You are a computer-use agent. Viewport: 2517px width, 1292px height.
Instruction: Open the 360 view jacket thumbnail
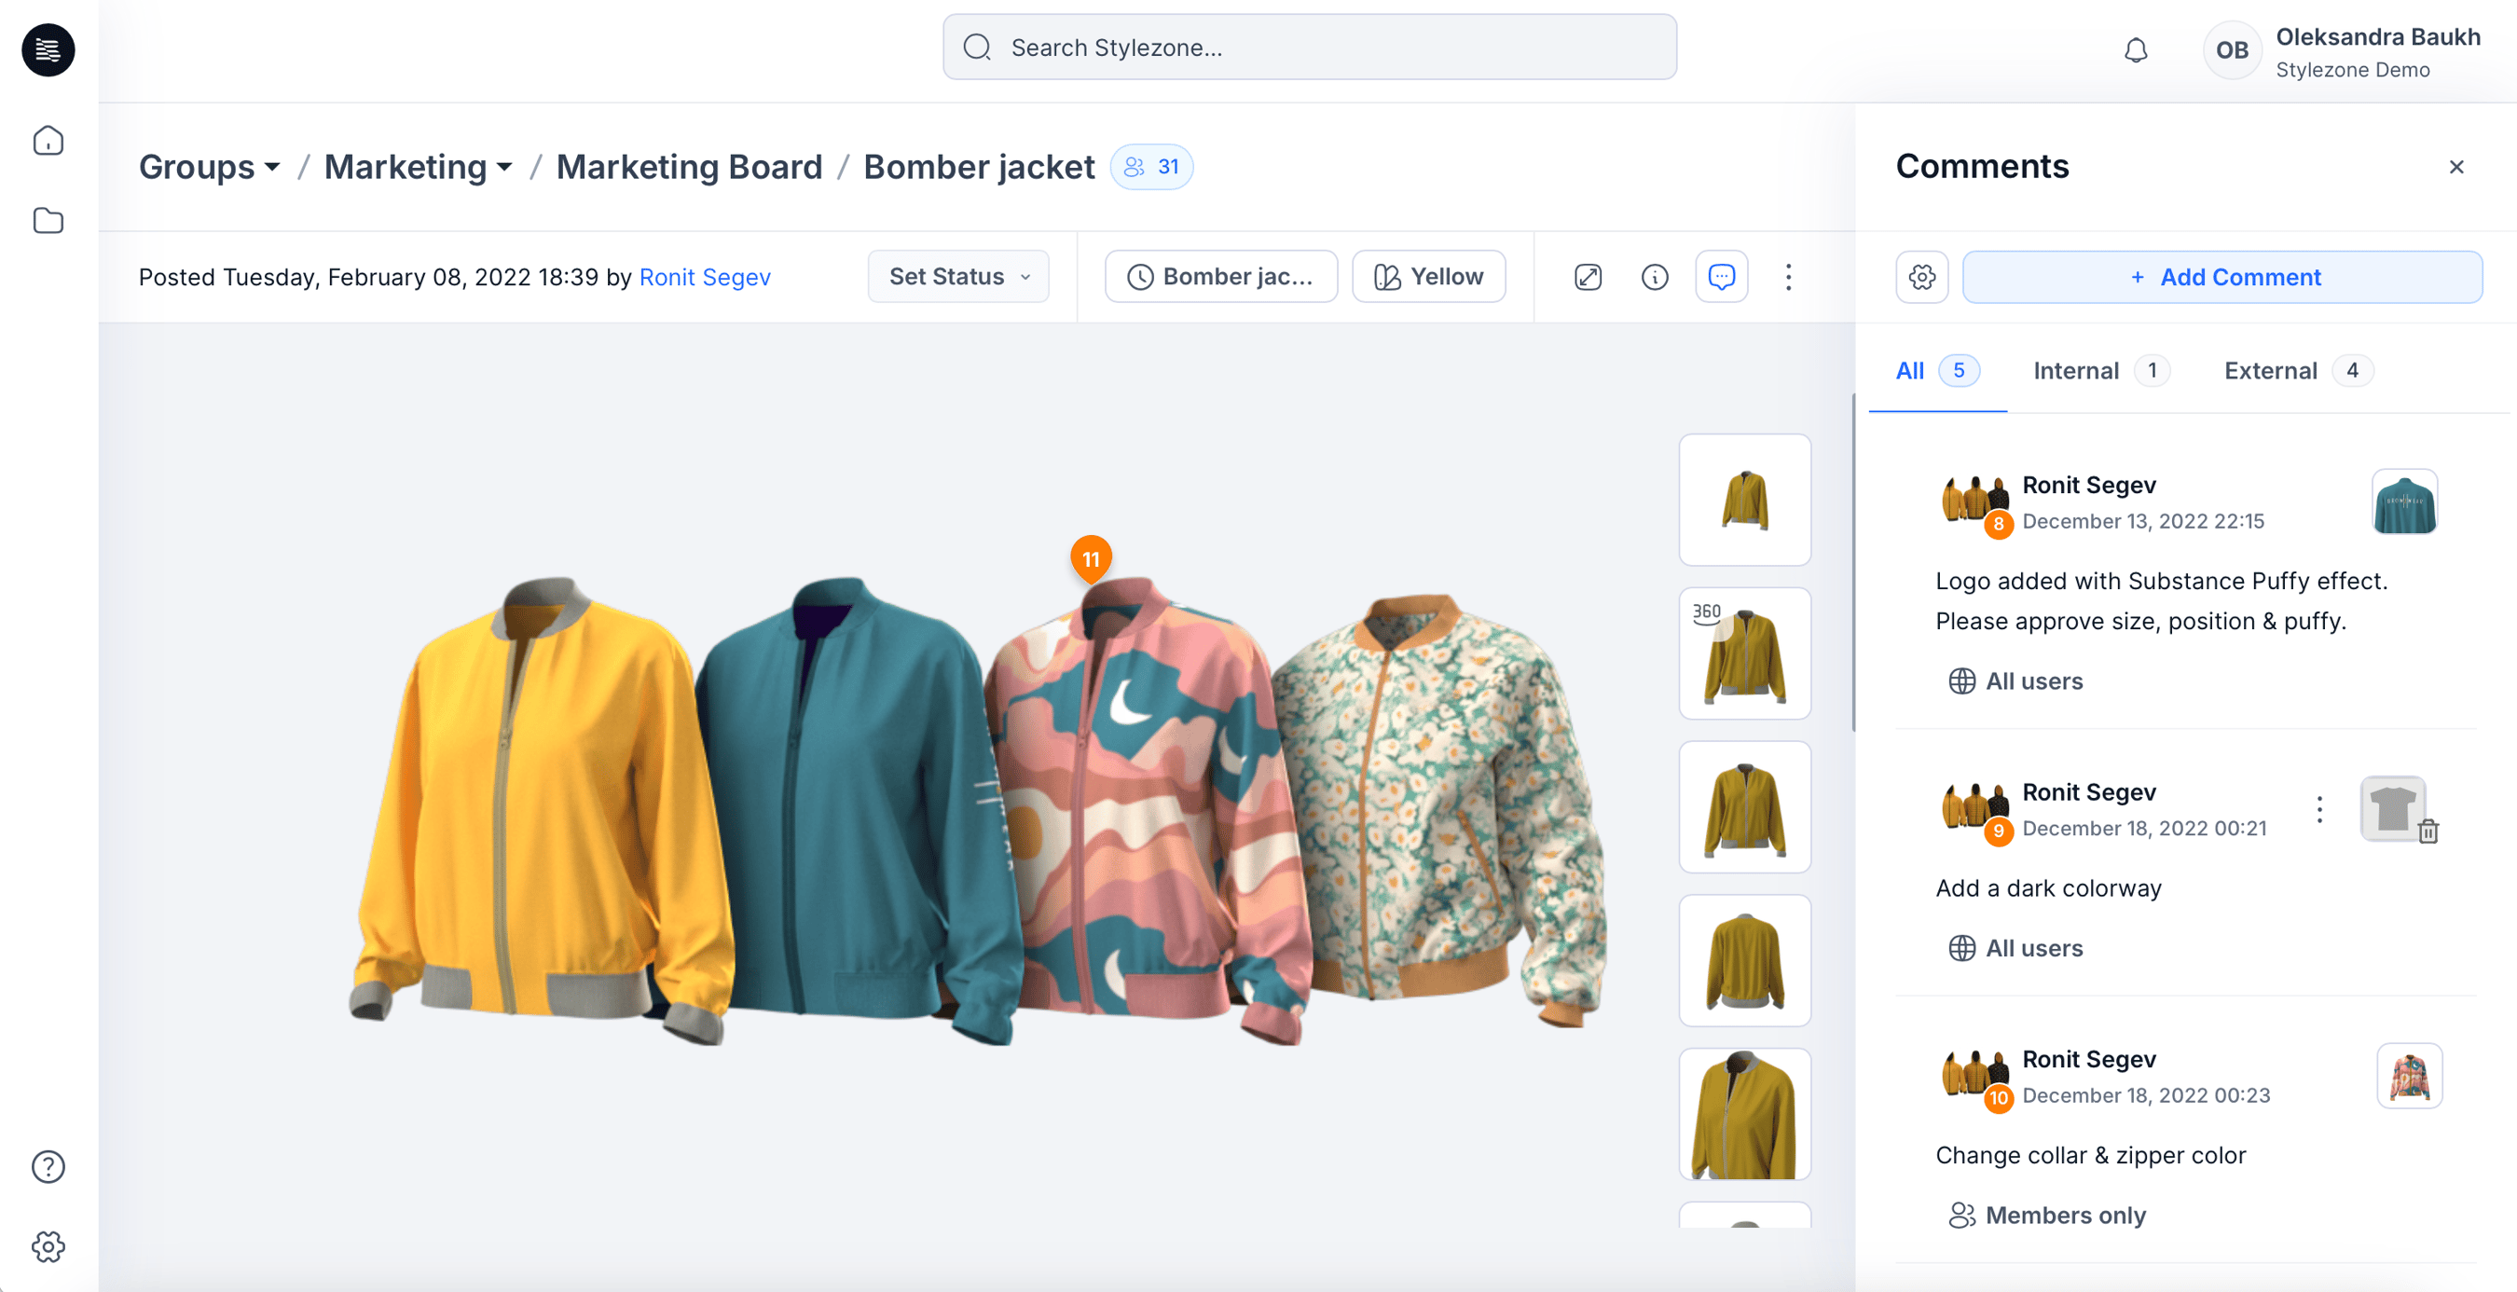[1745, 653]
